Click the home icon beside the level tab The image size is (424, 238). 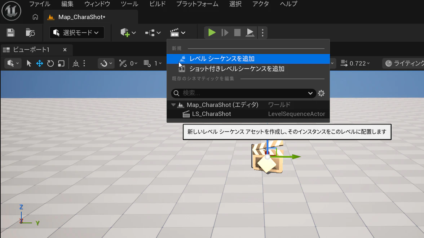point(35,17)
